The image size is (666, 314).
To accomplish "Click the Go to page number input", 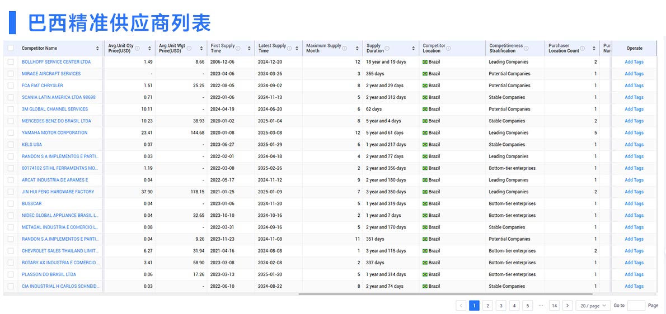I will point(636,305).
